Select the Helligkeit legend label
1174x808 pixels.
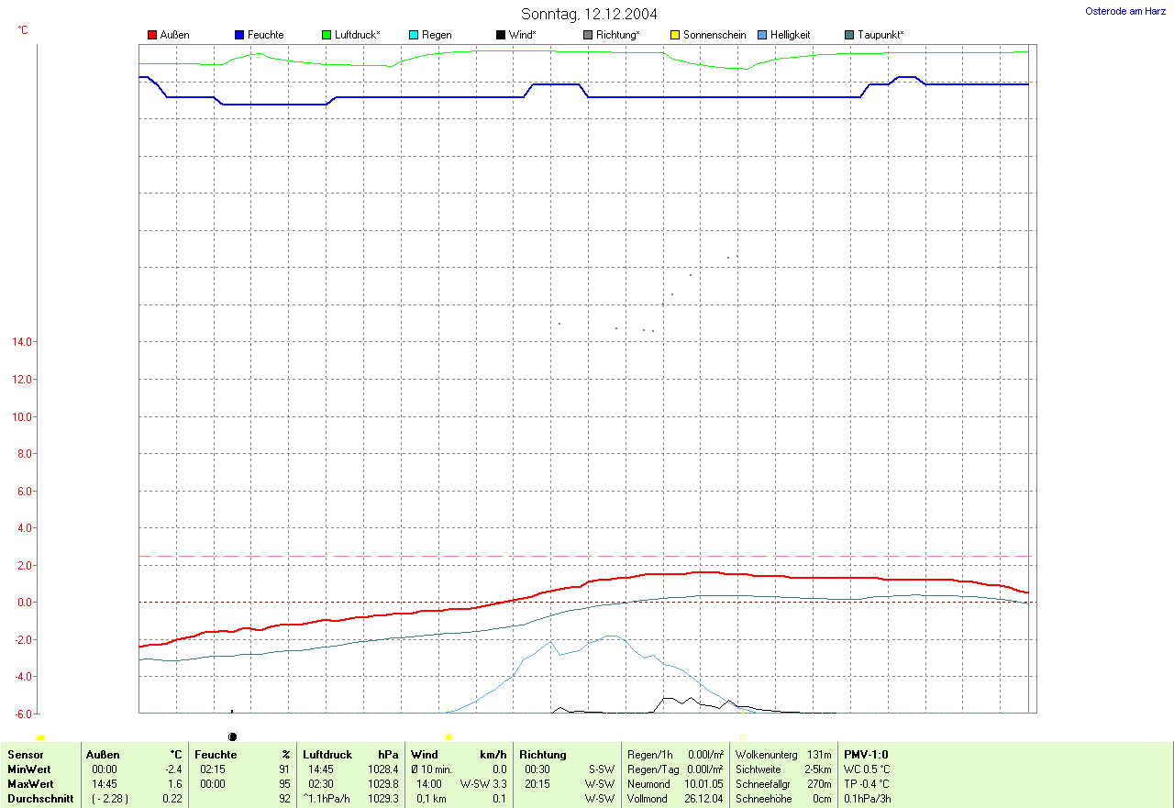[790, 35]
